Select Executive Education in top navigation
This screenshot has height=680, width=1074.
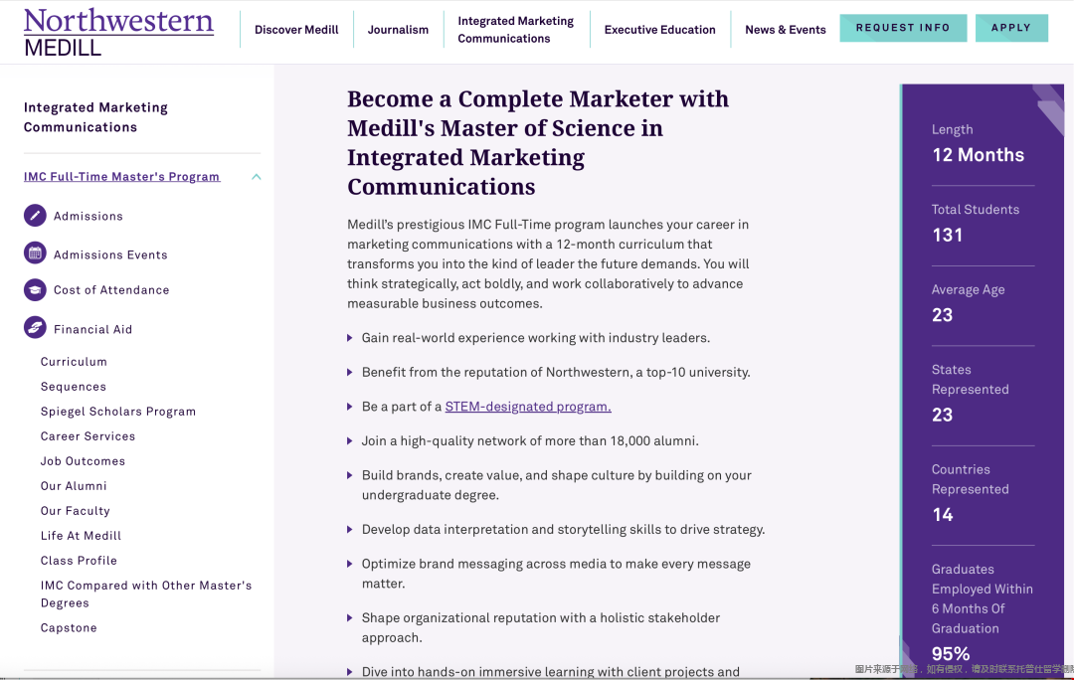click(659, 30)
